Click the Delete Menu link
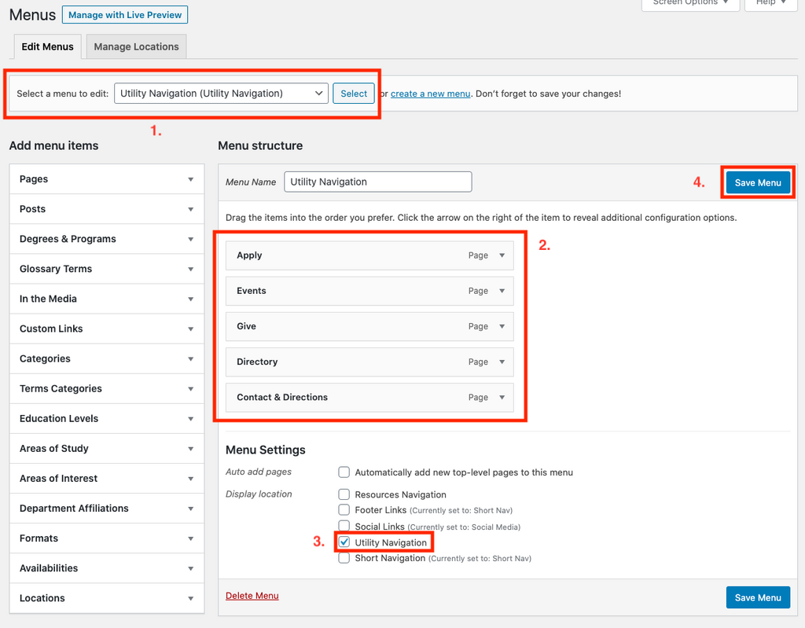 tap(252, 596)
